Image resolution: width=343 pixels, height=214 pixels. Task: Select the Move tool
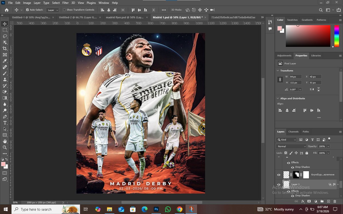5,24
